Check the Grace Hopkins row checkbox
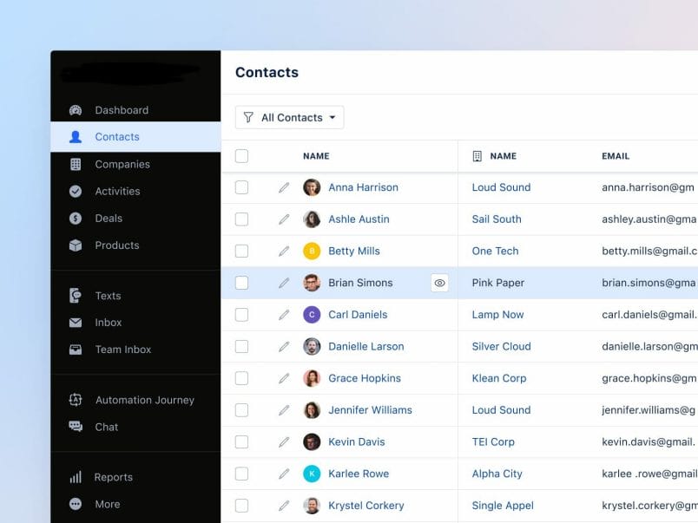 (241, 378)
